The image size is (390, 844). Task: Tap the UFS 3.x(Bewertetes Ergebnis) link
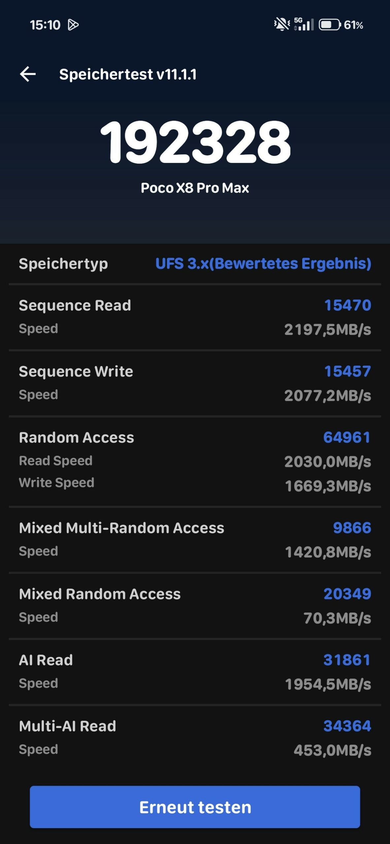point(263,263)
